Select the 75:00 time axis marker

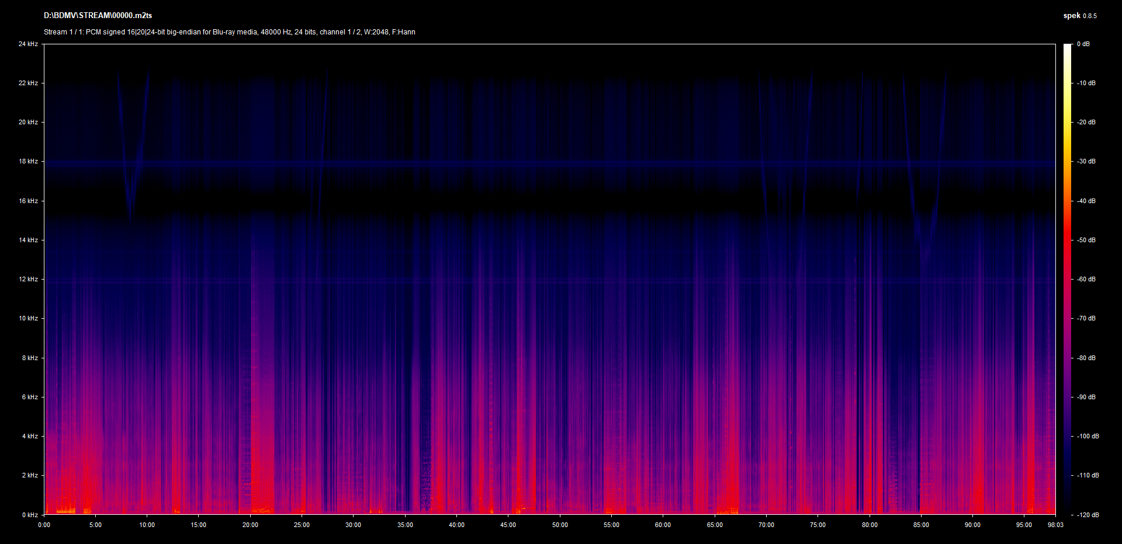(x=818, y=525)
